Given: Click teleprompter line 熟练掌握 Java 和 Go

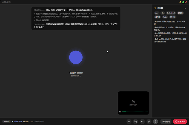Looking at the screenshot, I should tap(170, 29).
